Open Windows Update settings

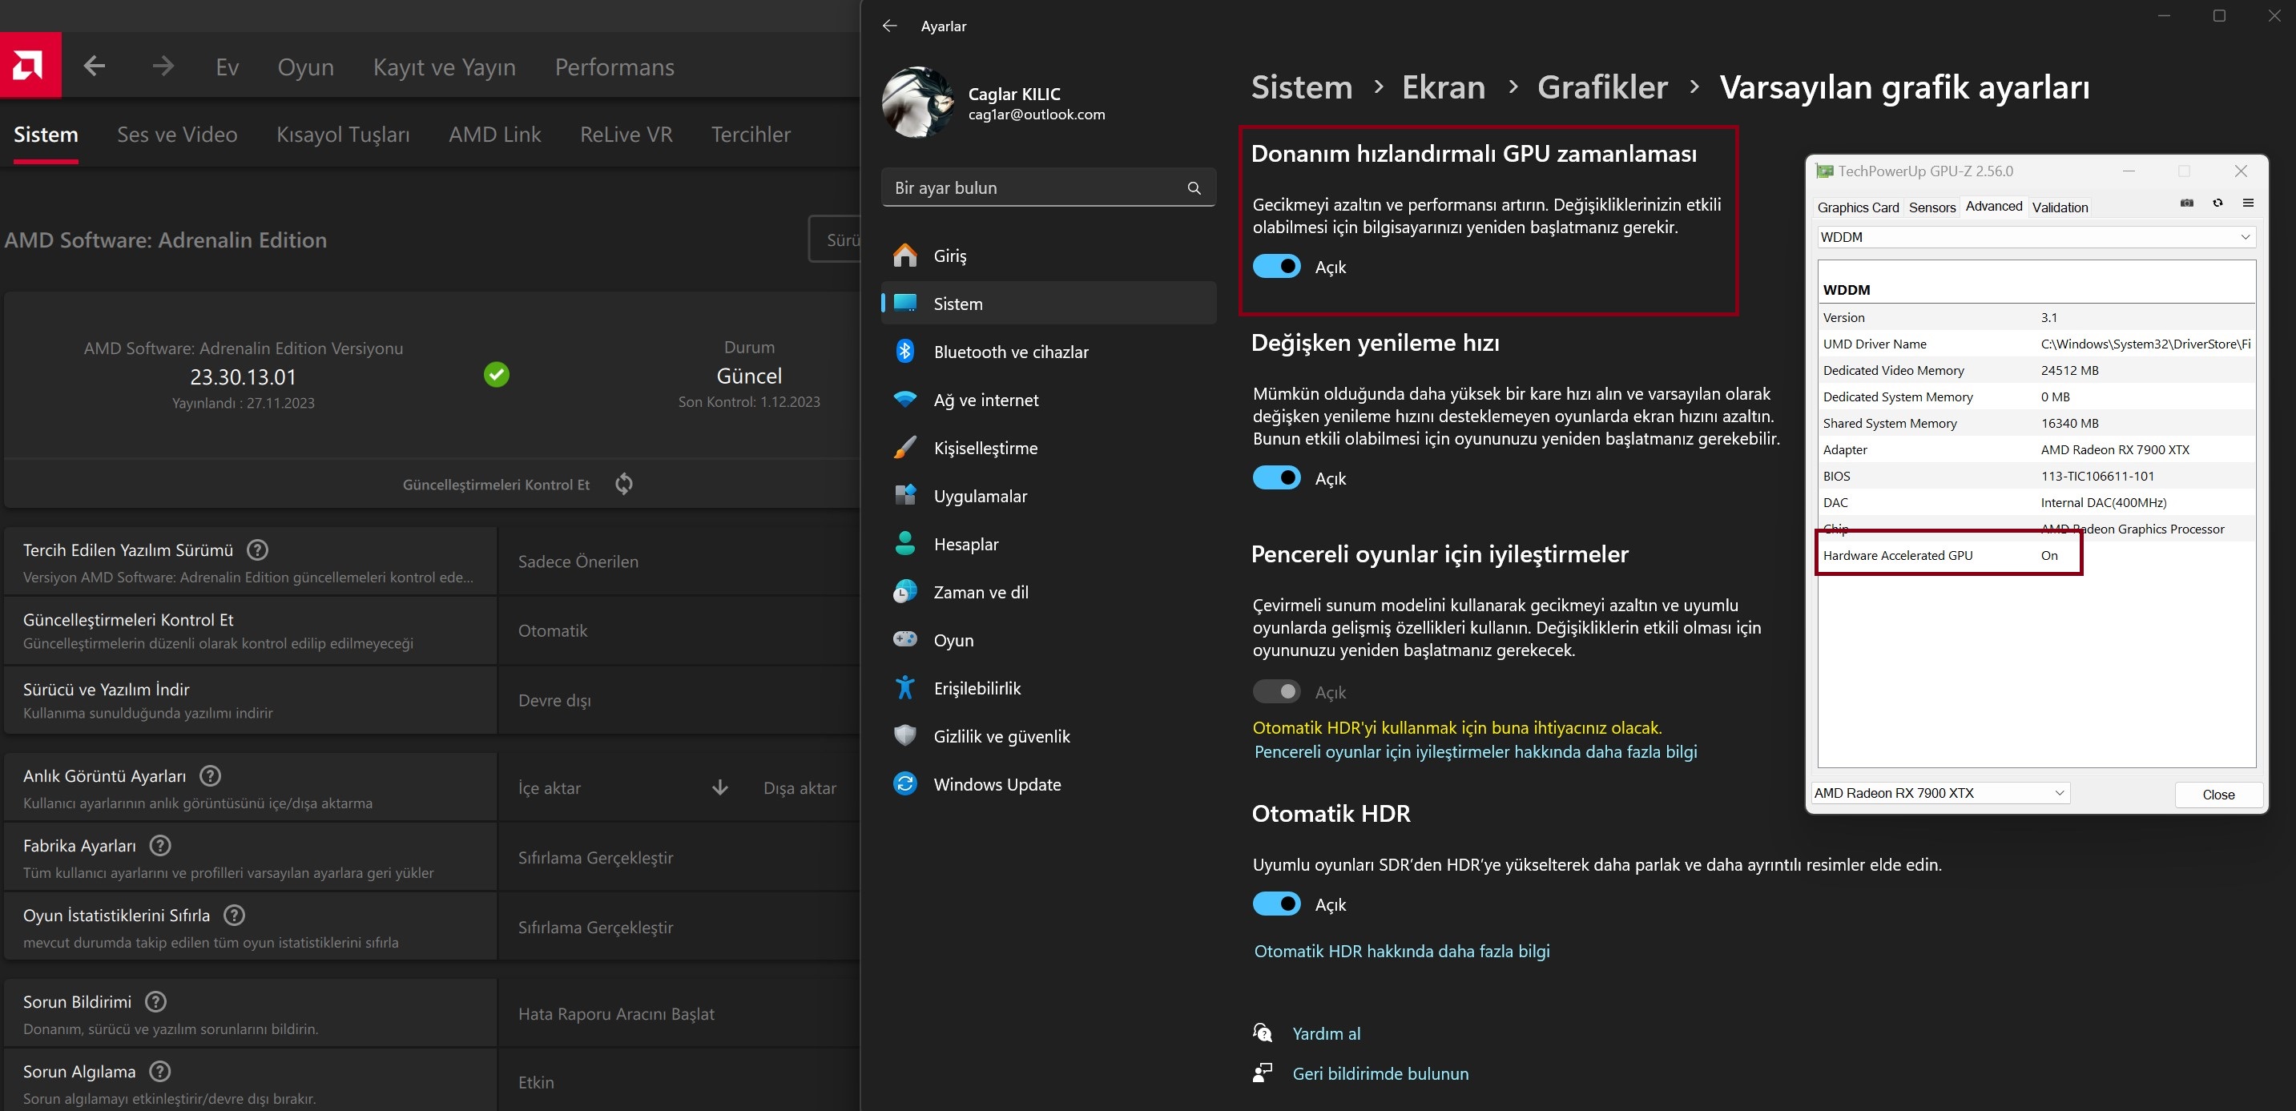[1048, 785]
